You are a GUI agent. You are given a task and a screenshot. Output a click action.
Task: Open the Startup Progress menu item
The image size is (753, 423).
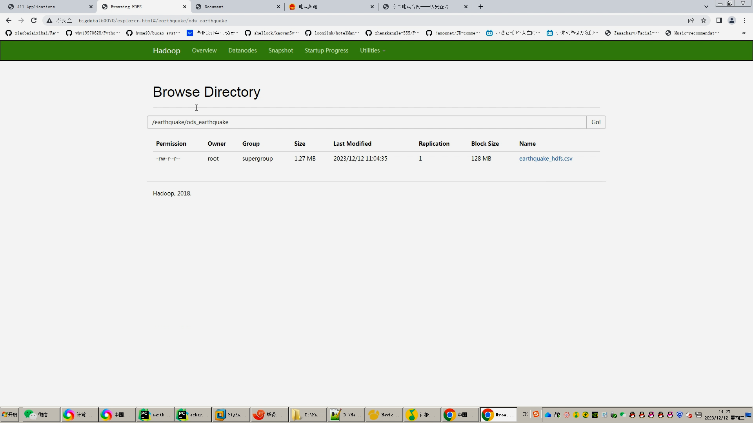click(x=326, y=51)
